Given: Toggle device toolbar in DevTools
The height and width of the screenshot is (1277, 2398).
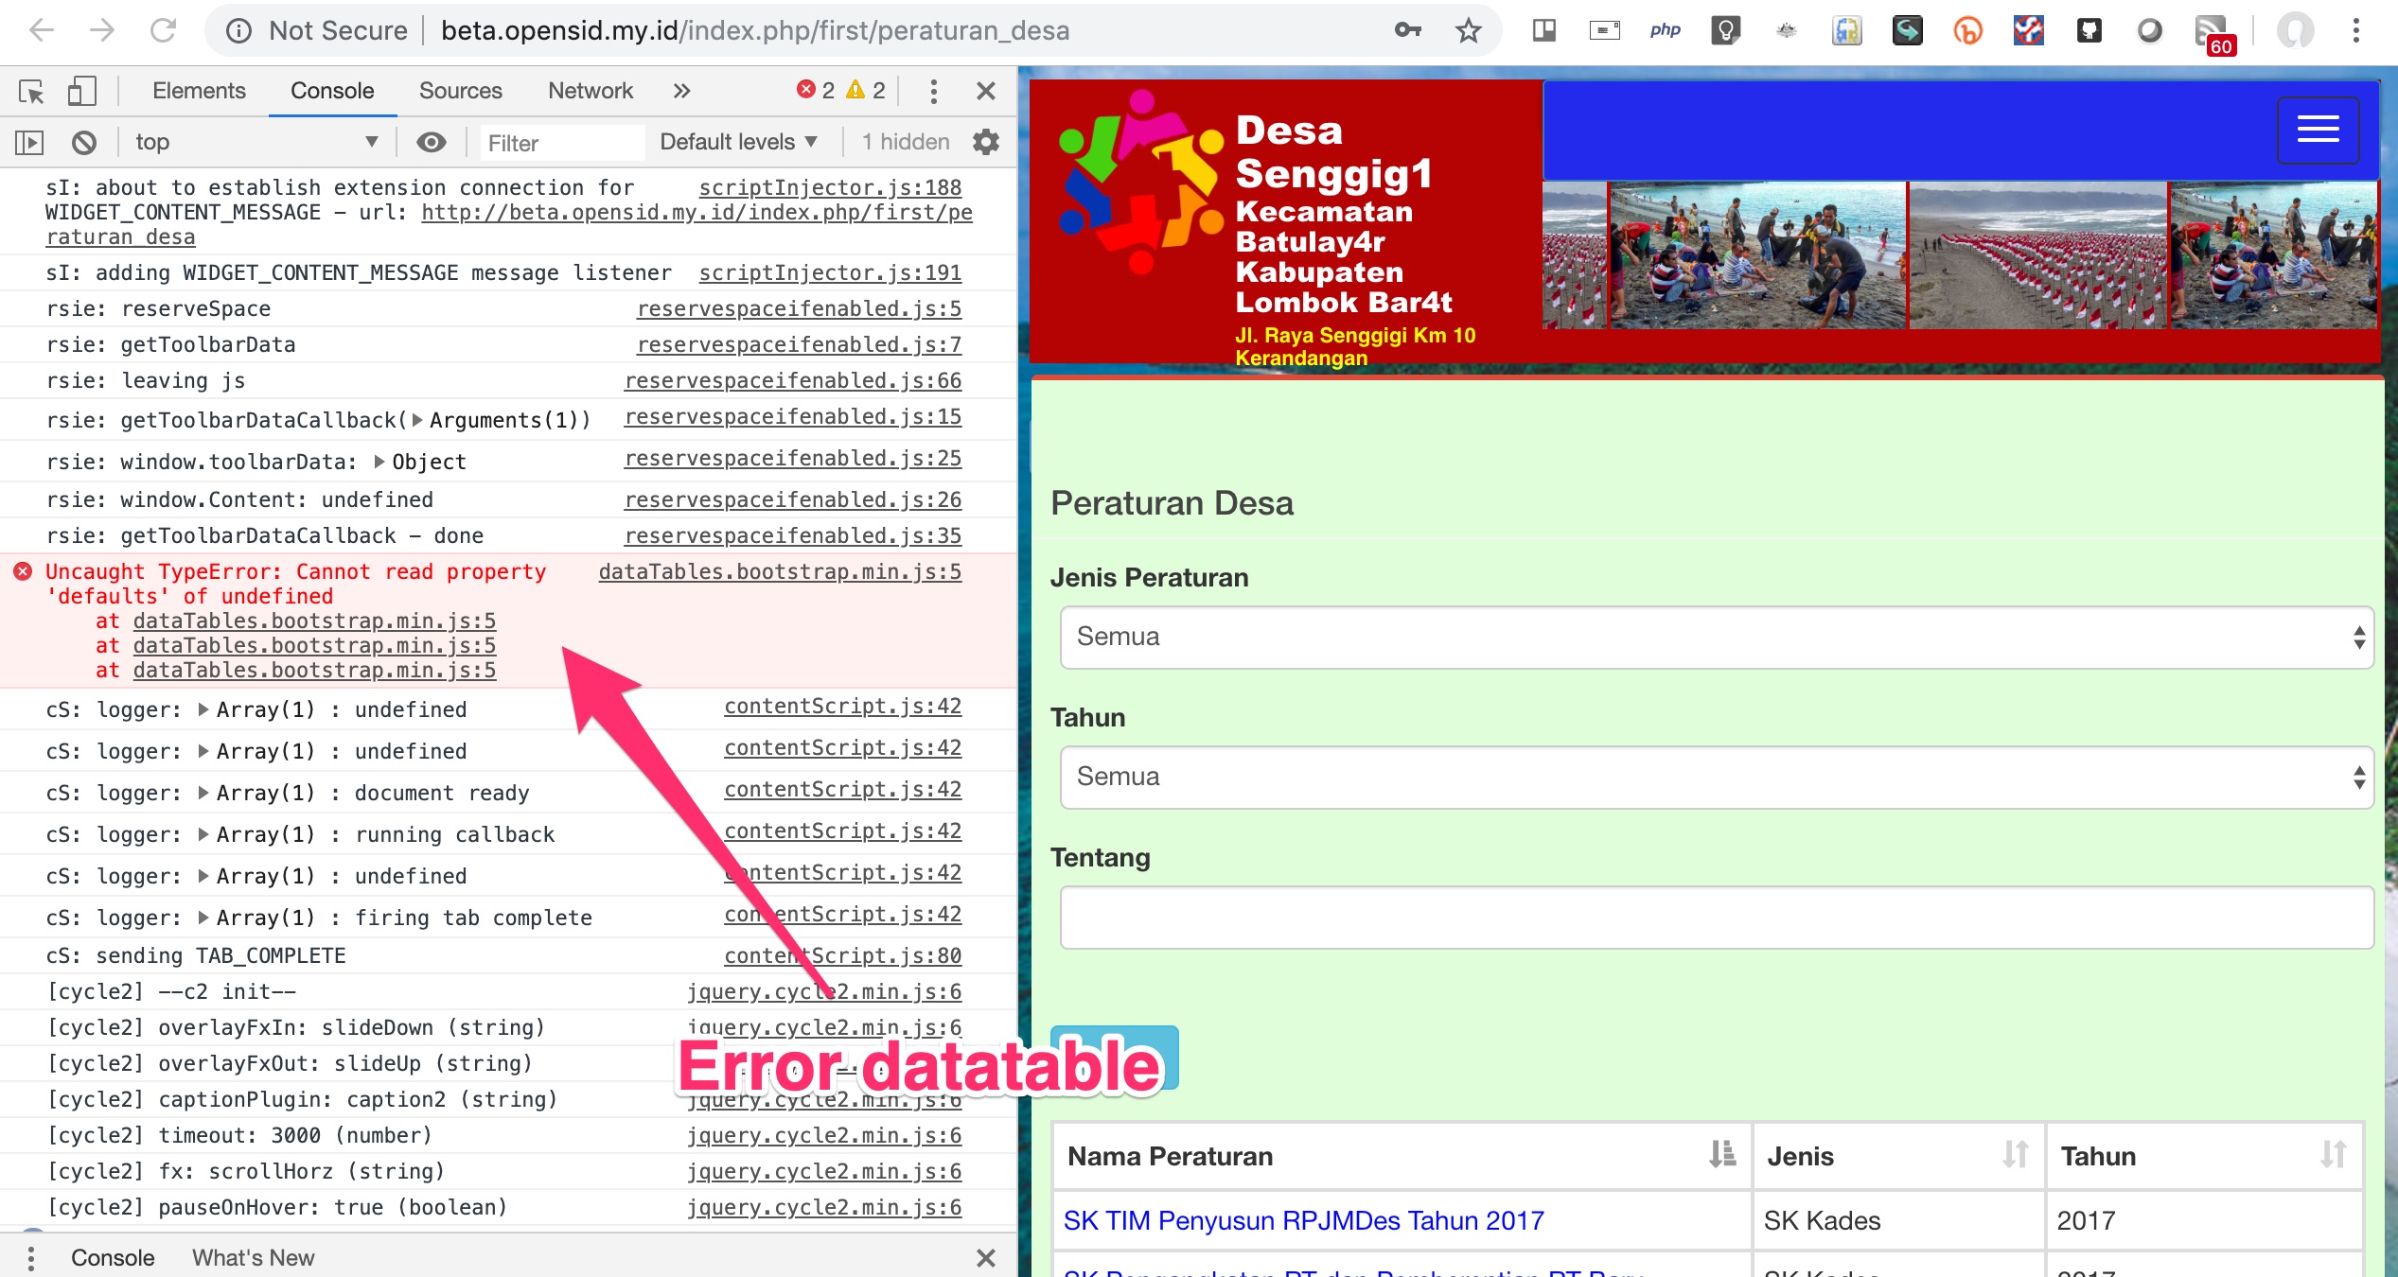Looking at the screenshot, I should (x=82, y=91).
